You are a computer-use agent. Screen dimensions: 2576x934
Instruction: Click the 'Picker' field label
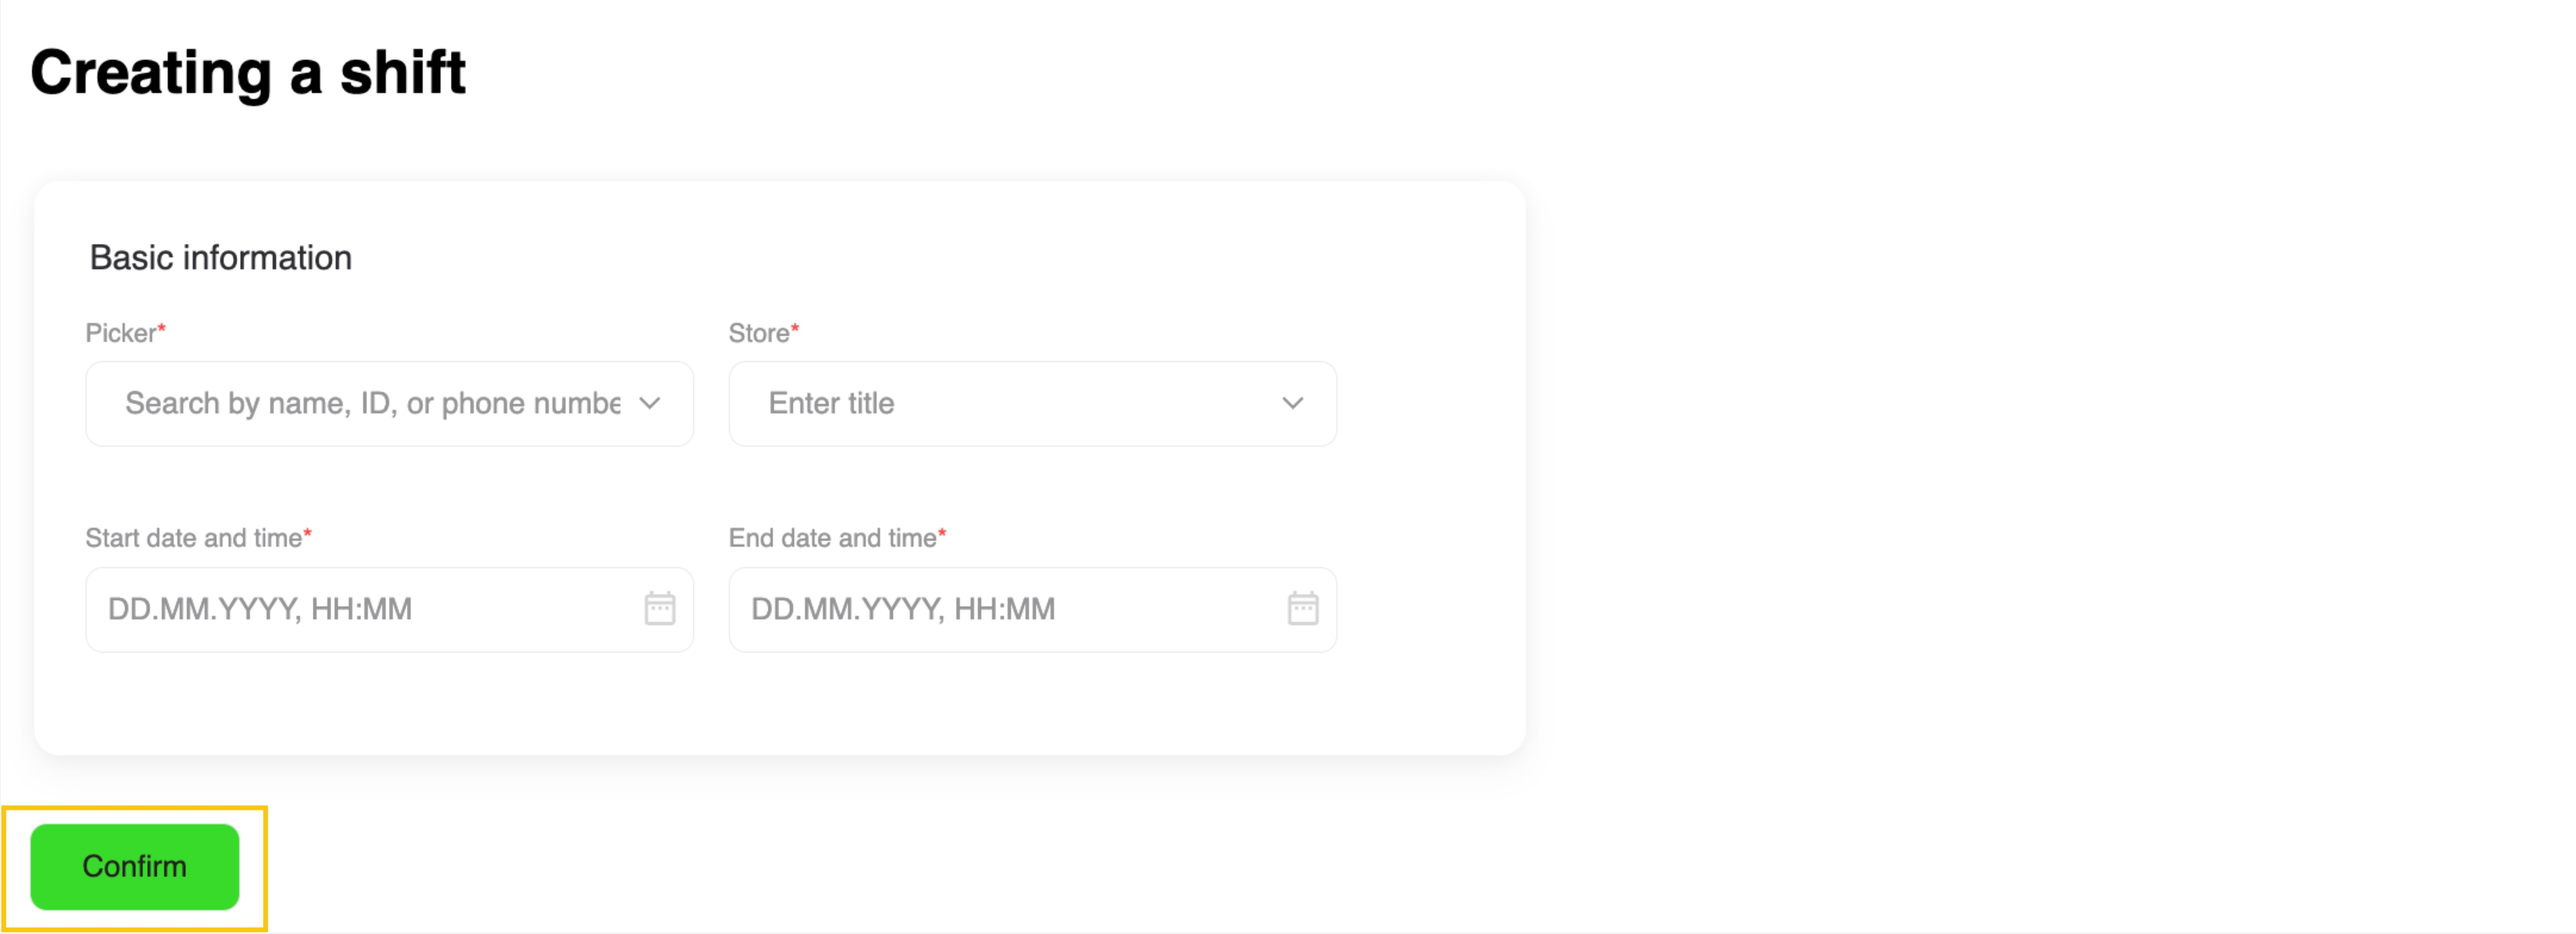[x=120, y=333]
